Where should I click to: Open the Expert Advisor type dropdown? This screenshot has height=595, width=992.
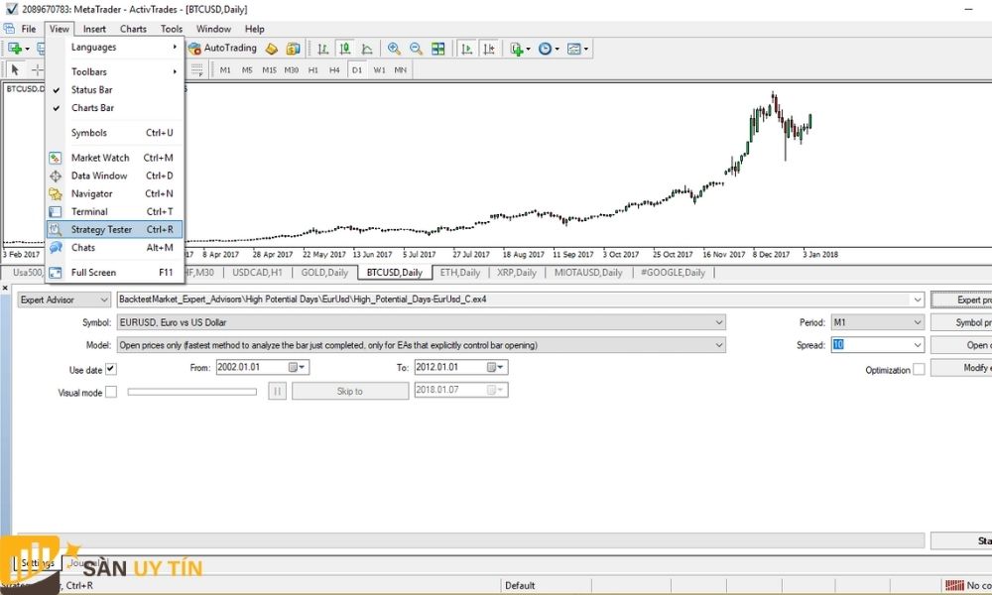tap(63, 299)
